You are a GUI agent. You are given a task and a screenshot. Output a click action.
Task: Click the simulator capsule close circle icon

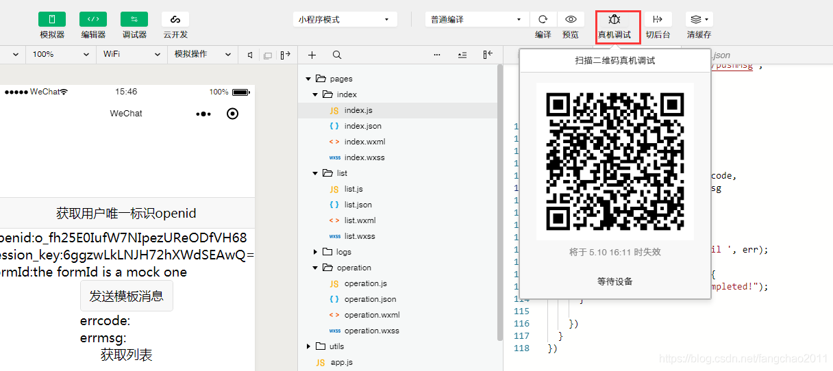click(x=232, y=114)
